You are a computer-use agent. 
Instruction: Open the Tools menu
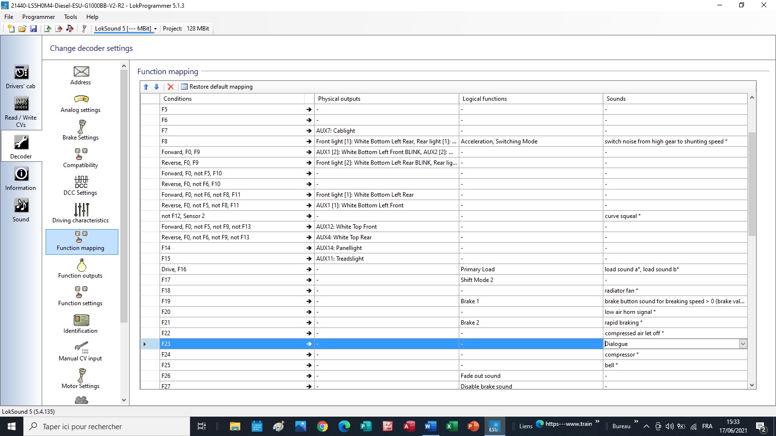(x=71, y=17)
